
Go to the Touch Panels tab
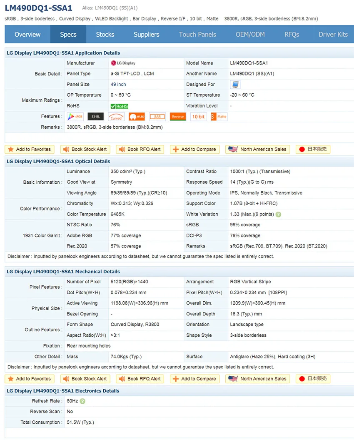click(x=197, y=34)
